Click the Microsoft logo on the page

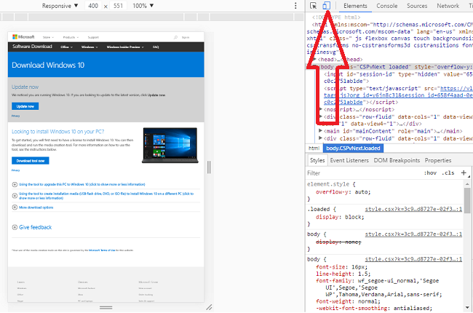[23, 37]
